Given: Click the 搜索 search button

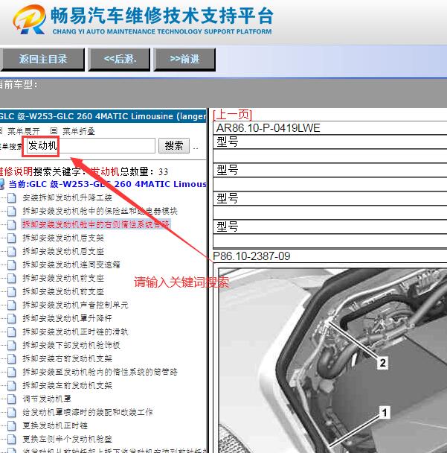Looking at the screenshot, I should click(174, 145).
